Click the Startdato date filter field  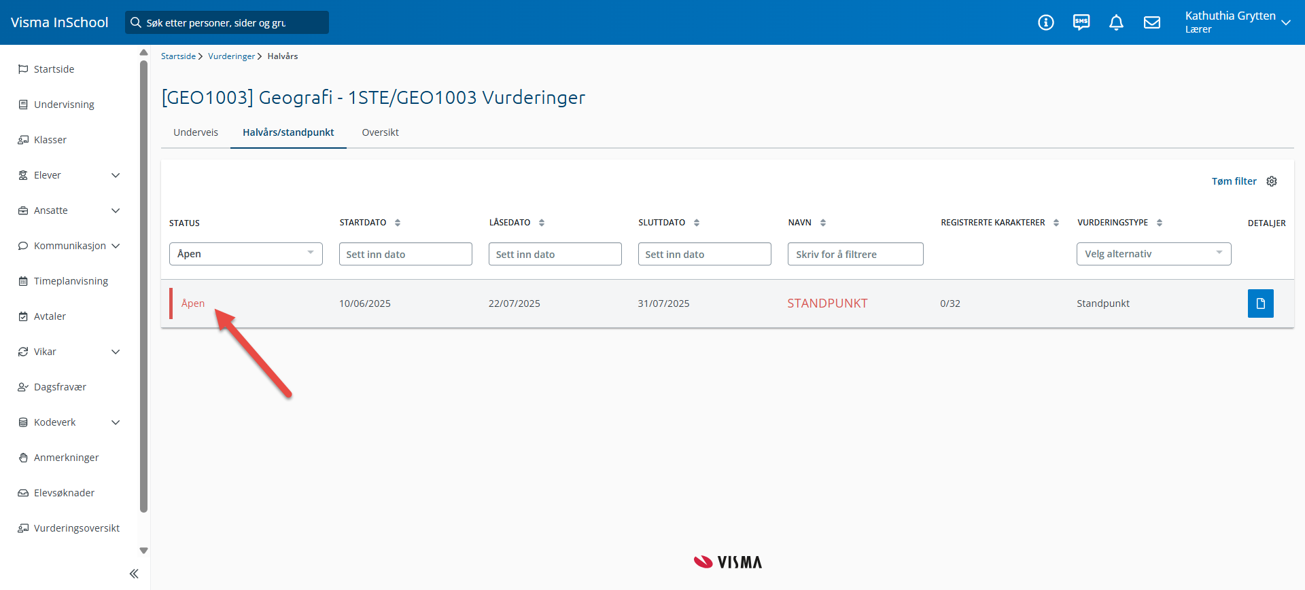pyautogui.click(x=406, y=254)
